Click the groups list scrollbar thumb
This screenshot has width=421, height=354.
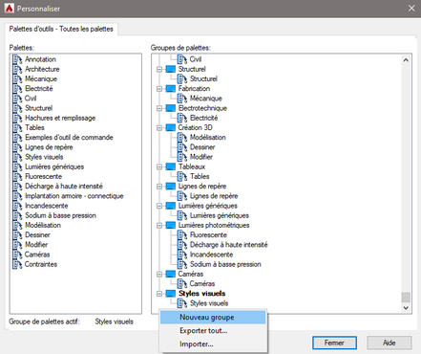(x=406, y=297)
